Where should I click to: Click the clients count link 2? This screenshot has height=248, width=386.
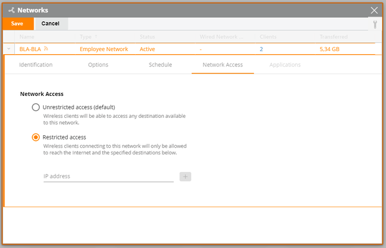pos(261,49)
